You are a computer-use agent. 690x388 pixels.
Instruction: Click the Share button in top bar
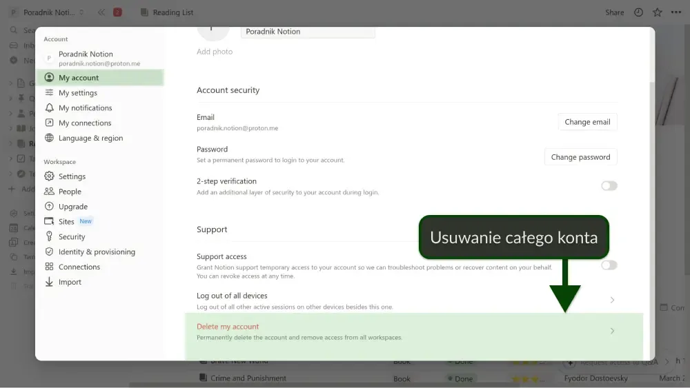click(614, 12)
